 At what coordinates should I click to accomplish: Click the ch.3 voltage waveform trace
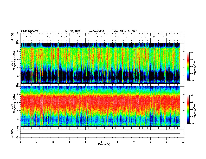(x=100, y=133)
